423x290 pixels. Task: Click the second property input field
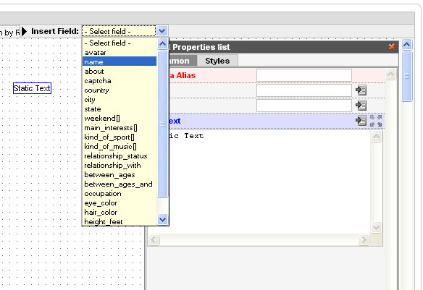click(304, 90)
